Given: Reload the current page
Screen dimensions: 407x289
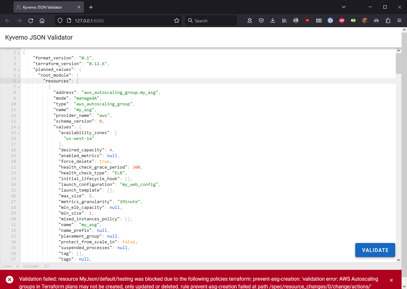Looking at the screenshot, I should coord(31,20).
